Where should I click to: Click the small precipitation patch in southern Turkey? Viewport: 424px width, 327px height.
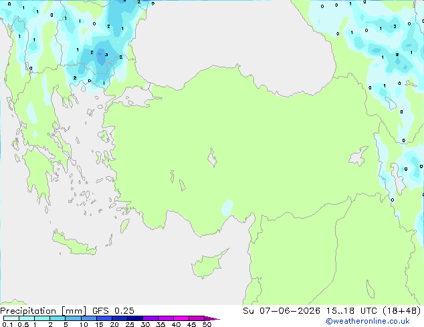coord(227,208)
